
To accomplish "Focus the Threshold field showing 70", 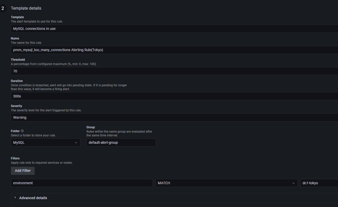I will coord(174,71).
